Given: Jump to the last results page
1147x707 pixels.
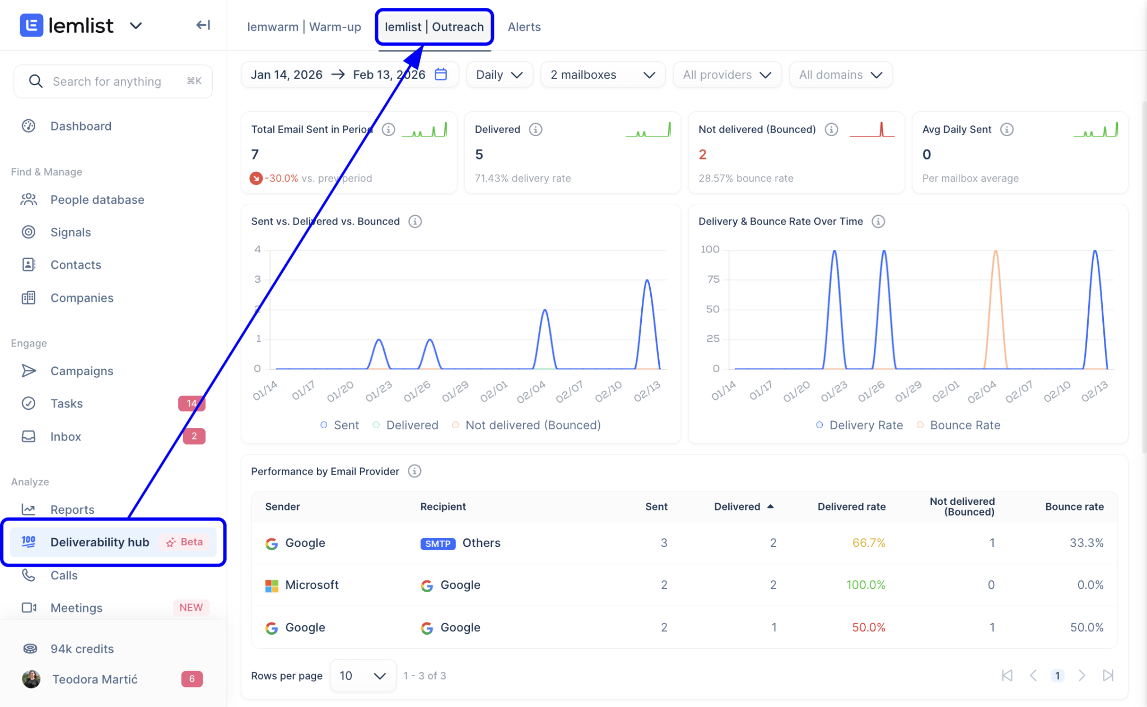Looking at the screenshot, I should tap(1108, 676).
